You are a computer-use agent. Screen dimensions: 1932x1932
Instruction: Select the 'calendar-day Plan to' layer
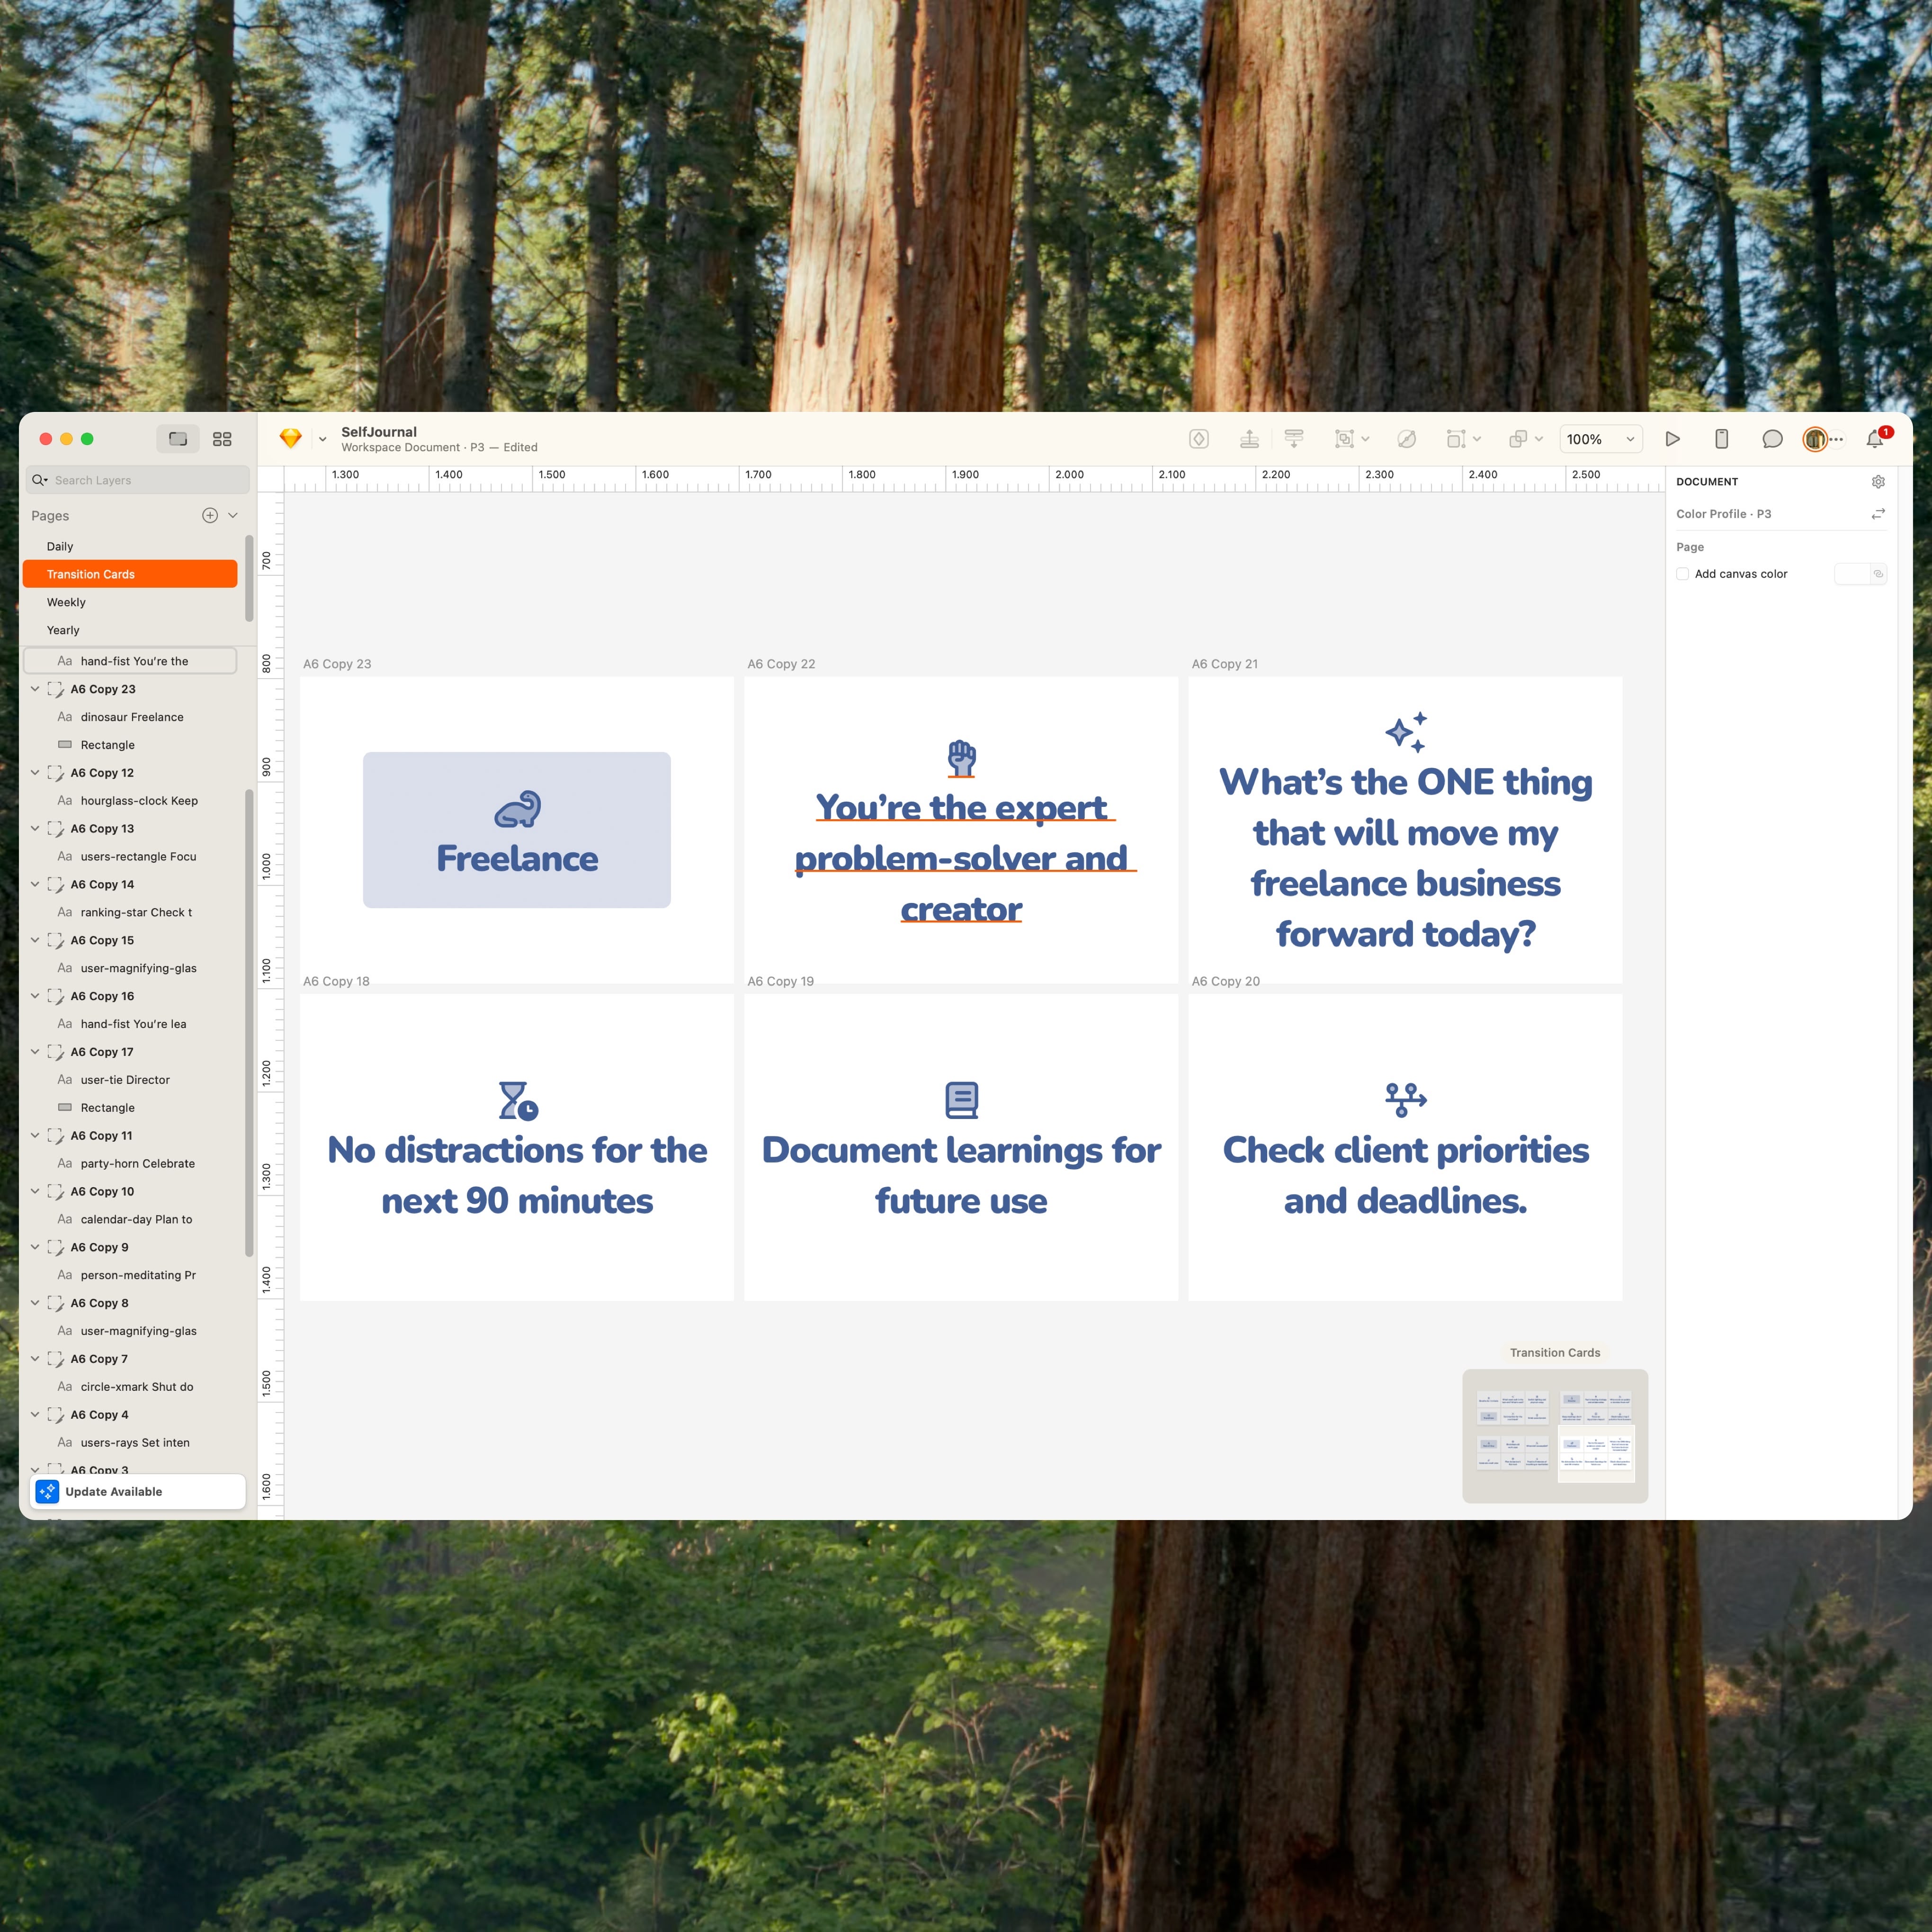click(130, 1219)
